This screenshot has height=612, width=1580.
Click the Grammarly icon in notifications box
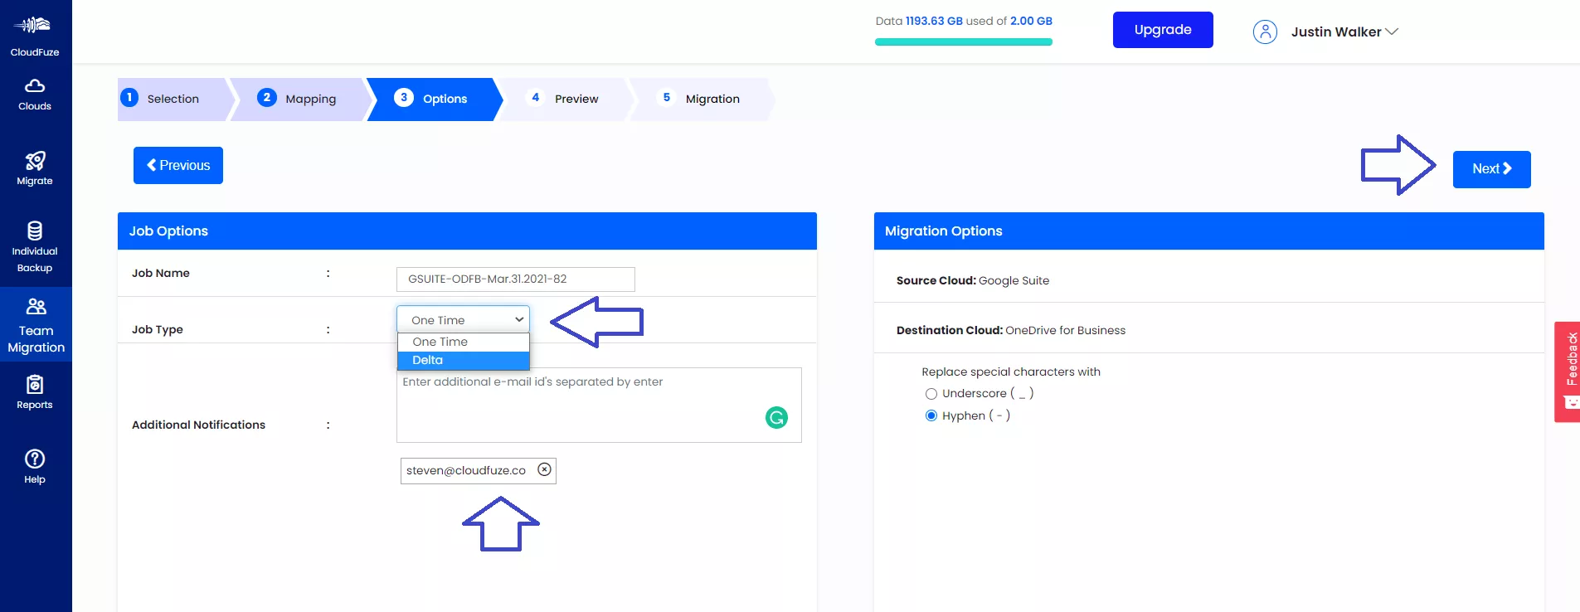click(776, 417)
